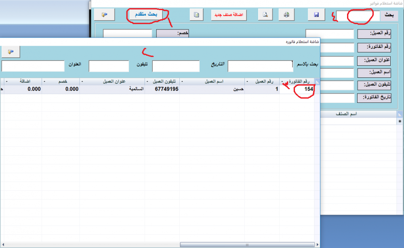Click the save floppy disk icon
Image resolution: width=404 pixels, height=248 pixels.
[316, 15]
